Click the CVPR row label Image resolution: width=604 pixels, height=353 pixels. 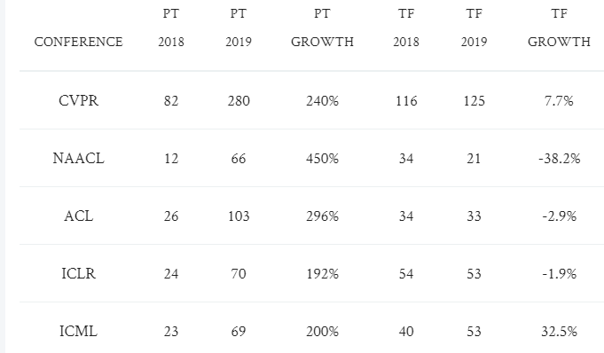(x=79, y=100)
